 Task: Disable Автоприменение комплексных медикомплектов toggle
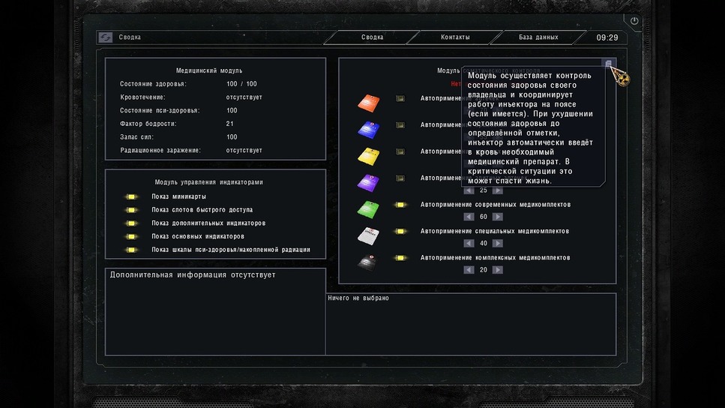400,258
